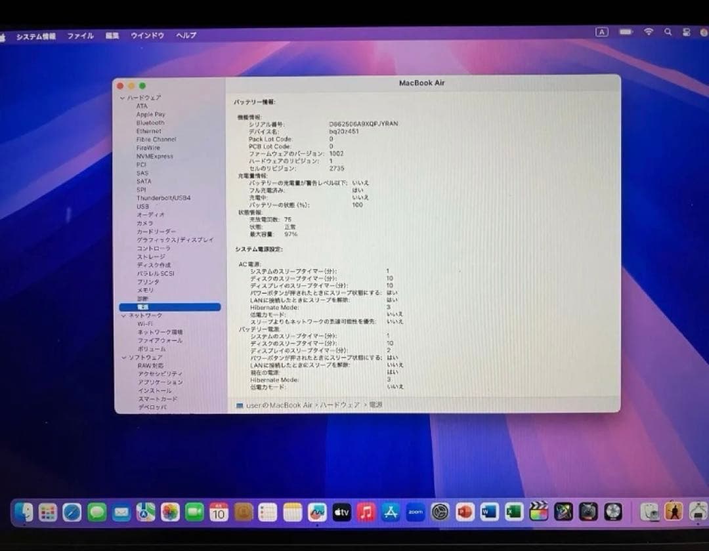Click ハードウェア in the bottom breadcrumb path
The width and height of the screenshot is (709, 551).
(340, 405)
